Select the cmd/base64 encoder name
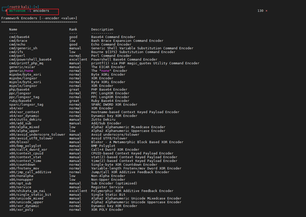 (x=19, y=37)
